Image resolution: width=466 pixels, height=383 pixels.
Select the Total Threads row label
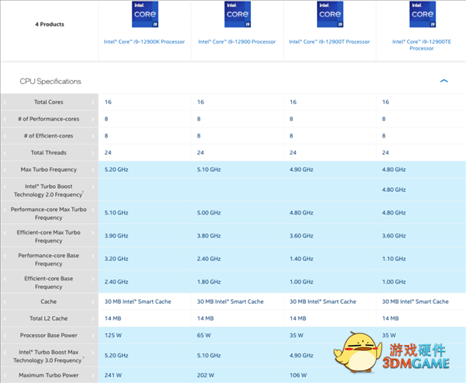[48, 152]
